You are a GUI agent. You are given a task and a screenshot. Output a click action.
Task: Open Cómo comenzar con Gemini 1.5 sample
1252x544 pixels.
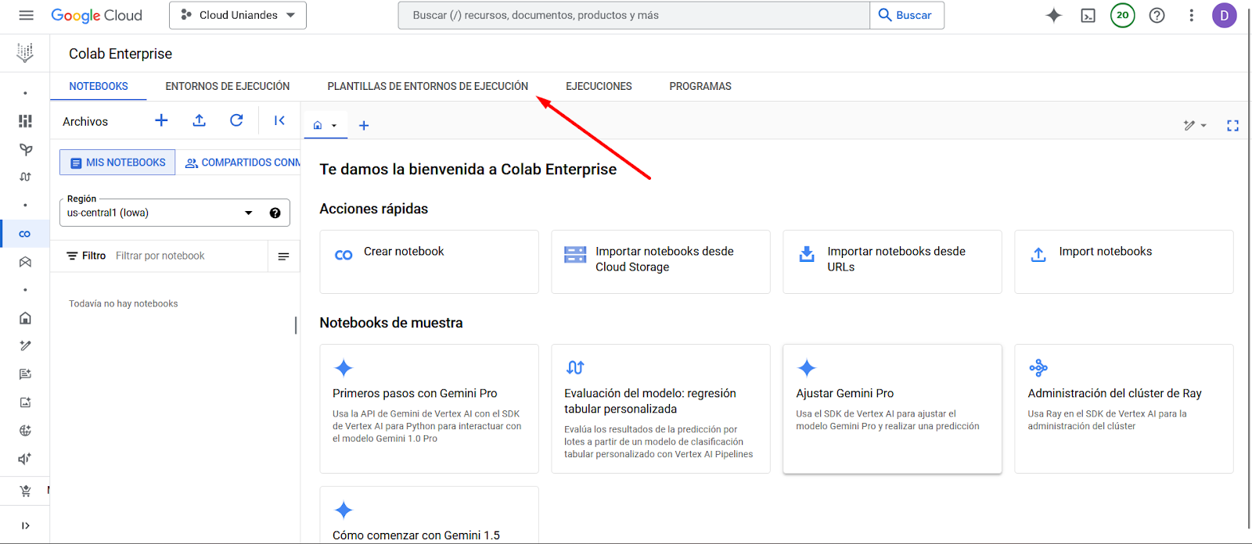point(429,515)
